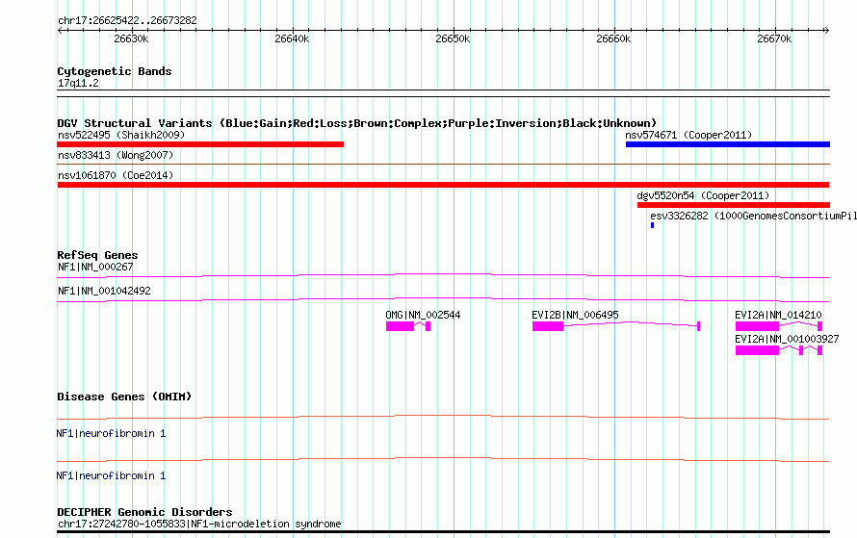The height and width of the screenshot is (538, 857).
Task: Select the 26670k ruler position label
Action: click(774, 39)
